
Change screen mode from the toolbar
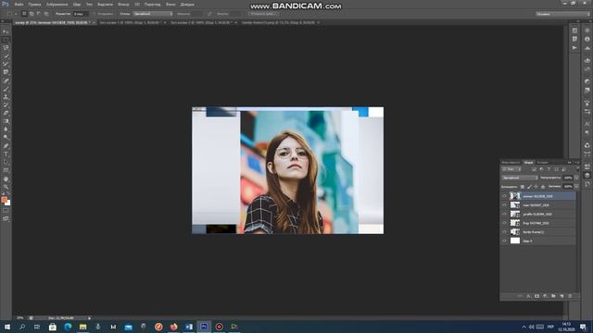pos(6,218)
